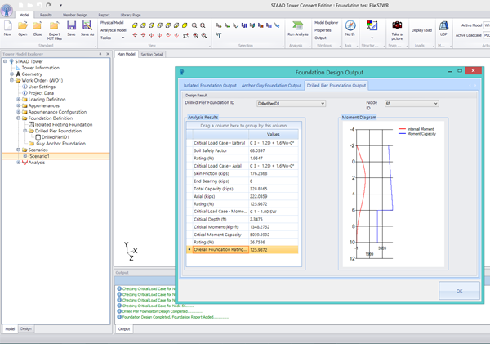490x344 pixels.
Task: Click the first yellow cube view icon
Action: [135, 25]
